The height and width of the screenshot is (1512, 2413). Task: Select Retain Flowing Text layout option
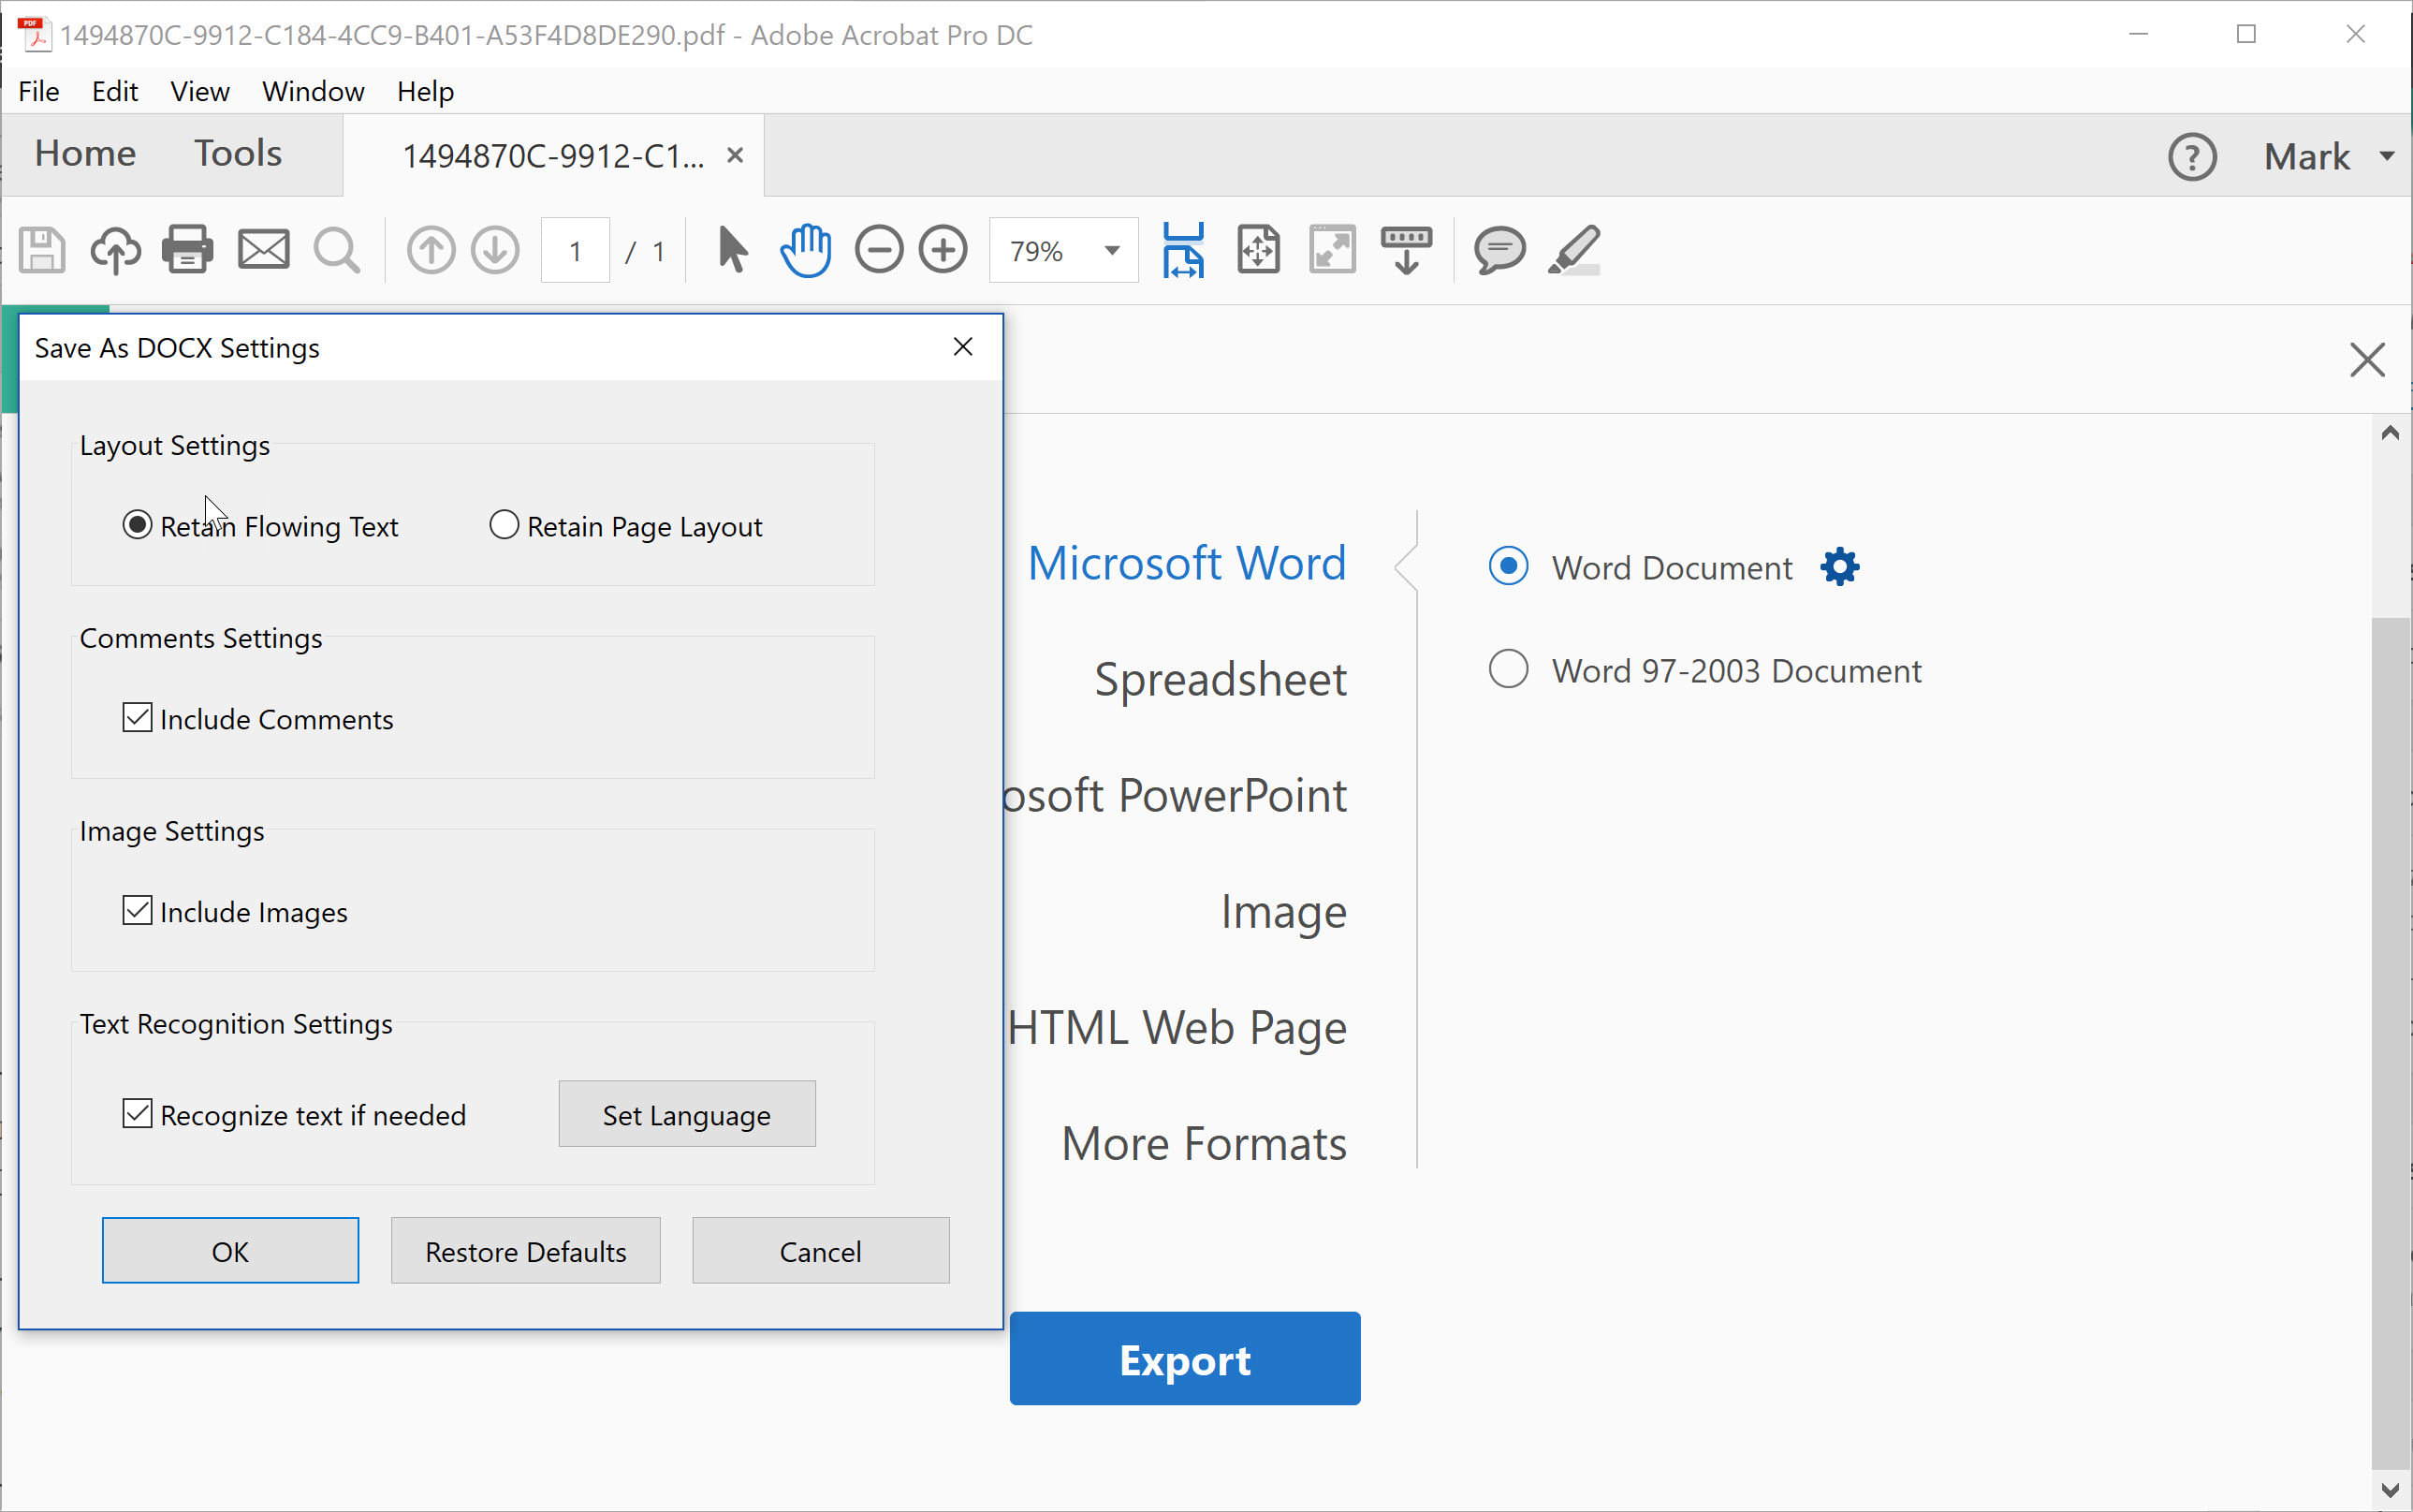point(136,524)
